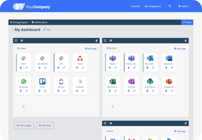The image size is (202, 140).
Task: Open the Onenote app tile
Action: point(131,86)
